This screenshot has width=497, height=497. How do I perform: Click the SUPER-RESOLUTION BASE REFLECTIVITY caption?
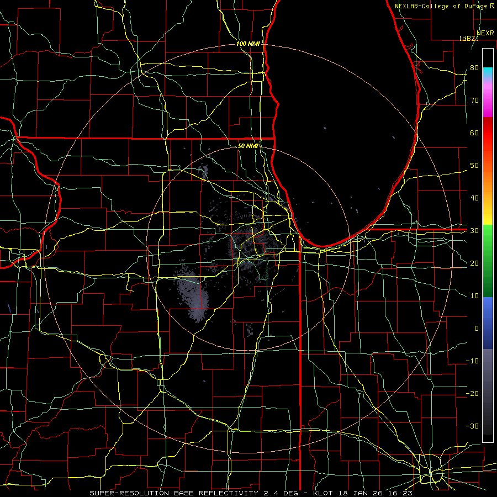174,493
